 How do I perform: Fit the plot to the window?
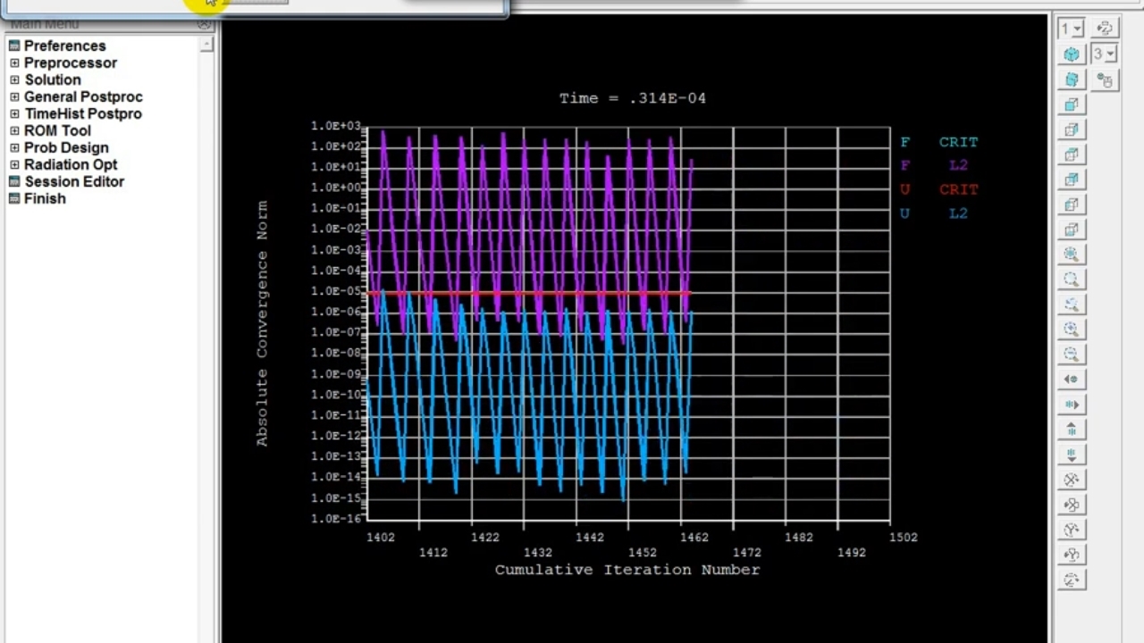pyautogui.click(x=1071, y=255)
